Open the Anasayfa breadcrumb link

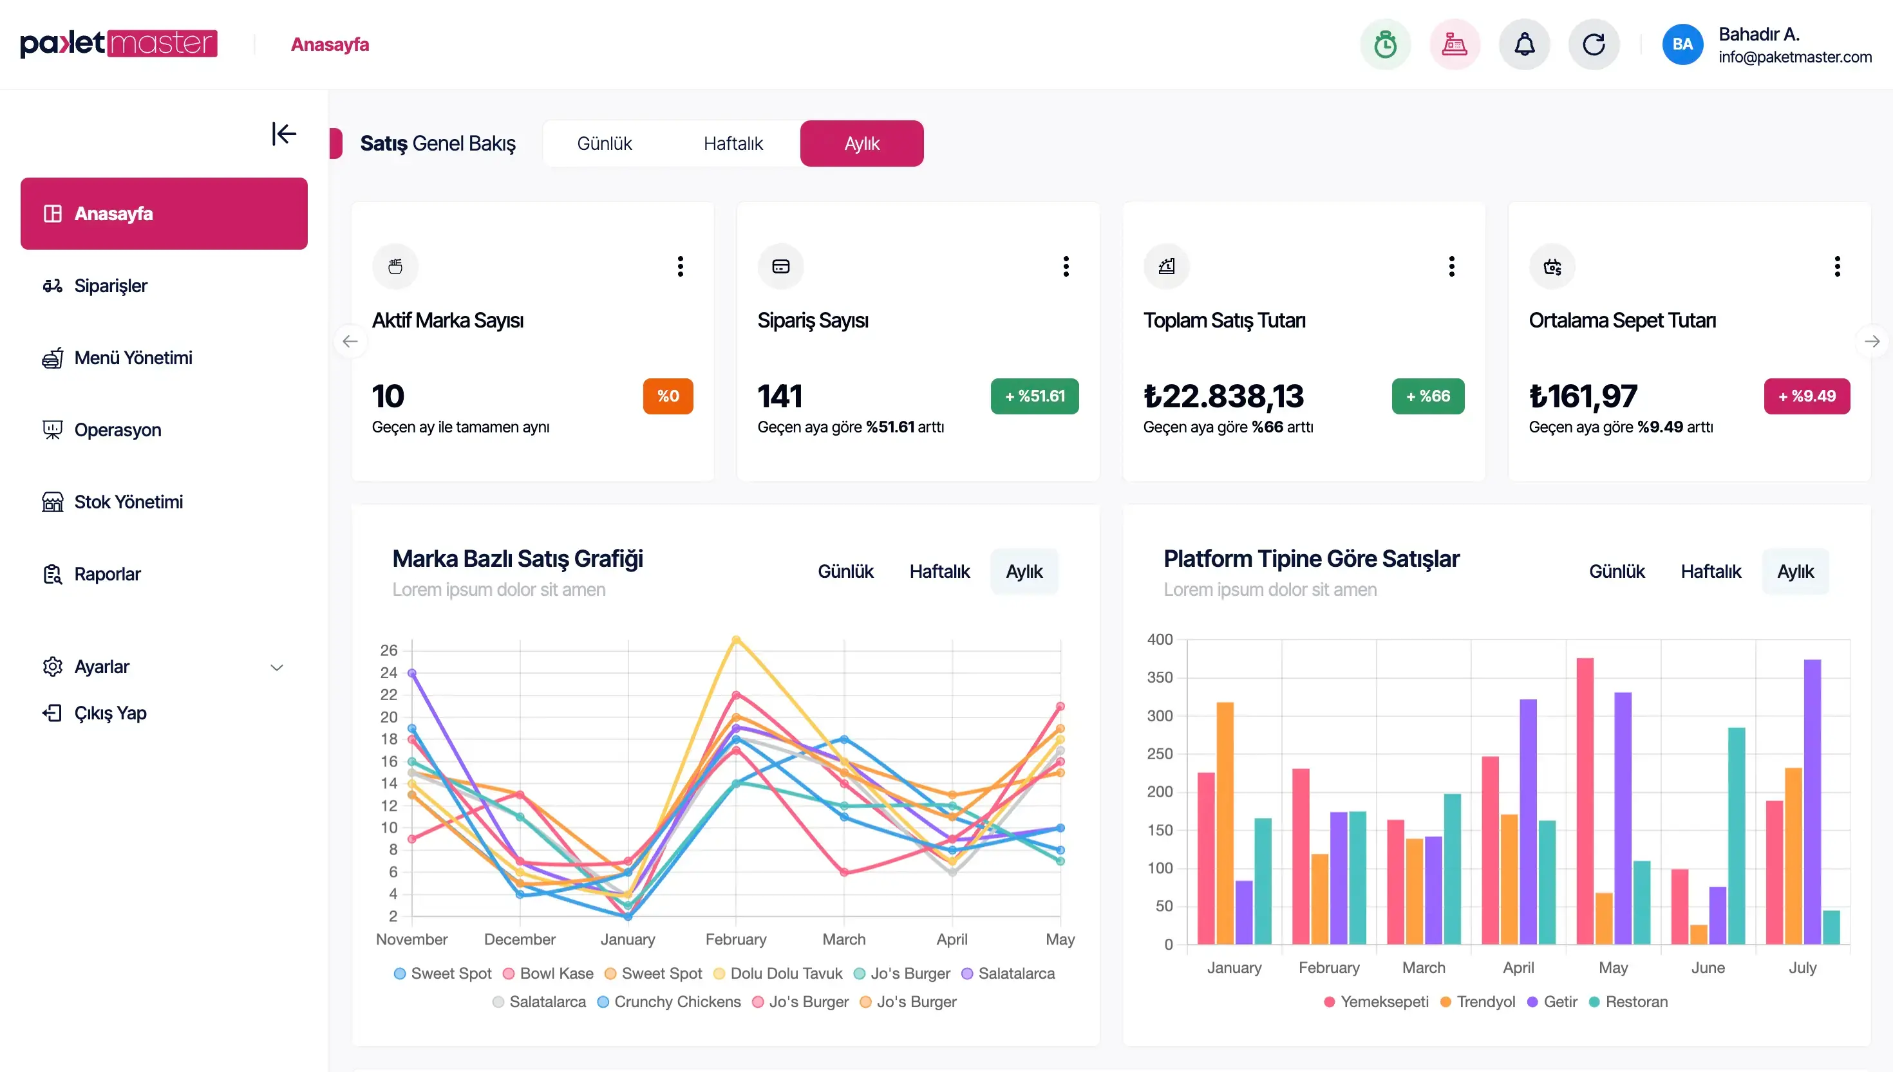point(330,44)
